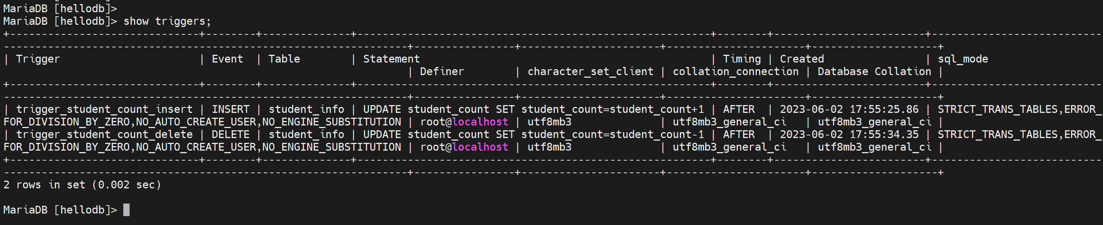The height and width of the screenshot is (225, 1103).
Task: Click the 'character_set_client' column header
Action: tap(590, 72)
